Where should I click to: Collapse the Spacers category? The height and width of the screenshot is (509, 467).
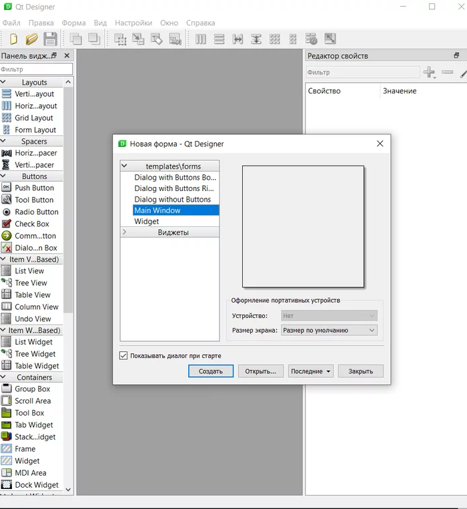coord(3,141)
